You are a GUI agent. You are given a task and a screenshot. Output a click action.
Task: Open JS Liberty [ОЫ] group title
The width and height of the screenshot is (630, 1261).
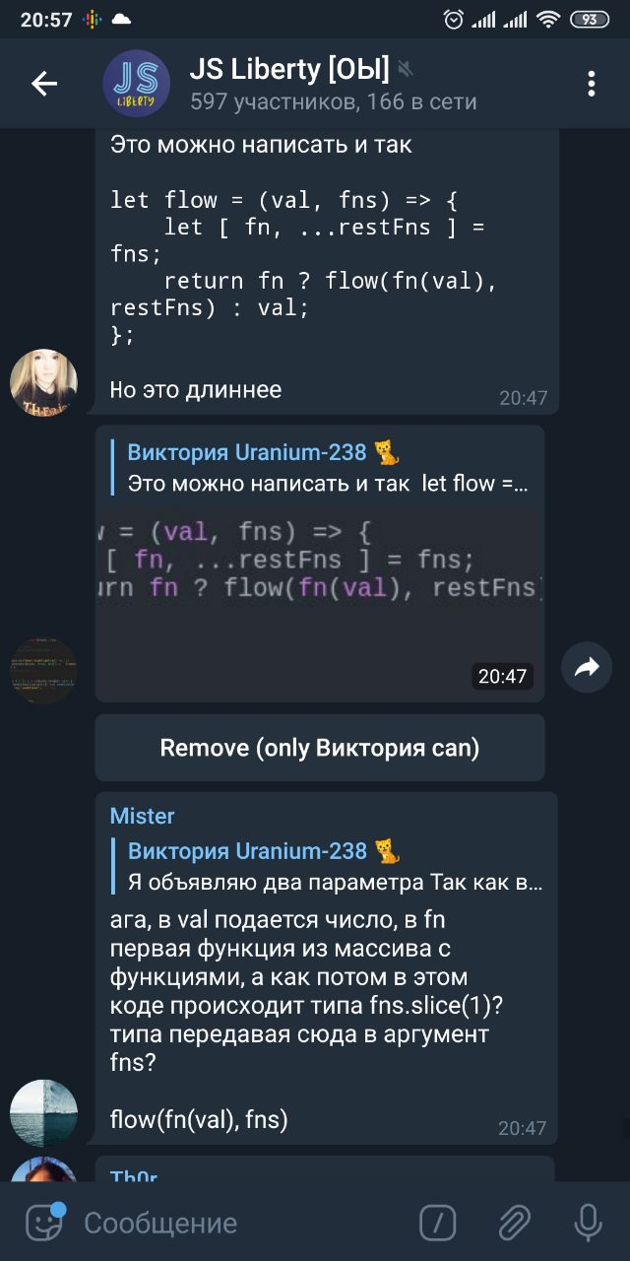[x=288, y=69]
